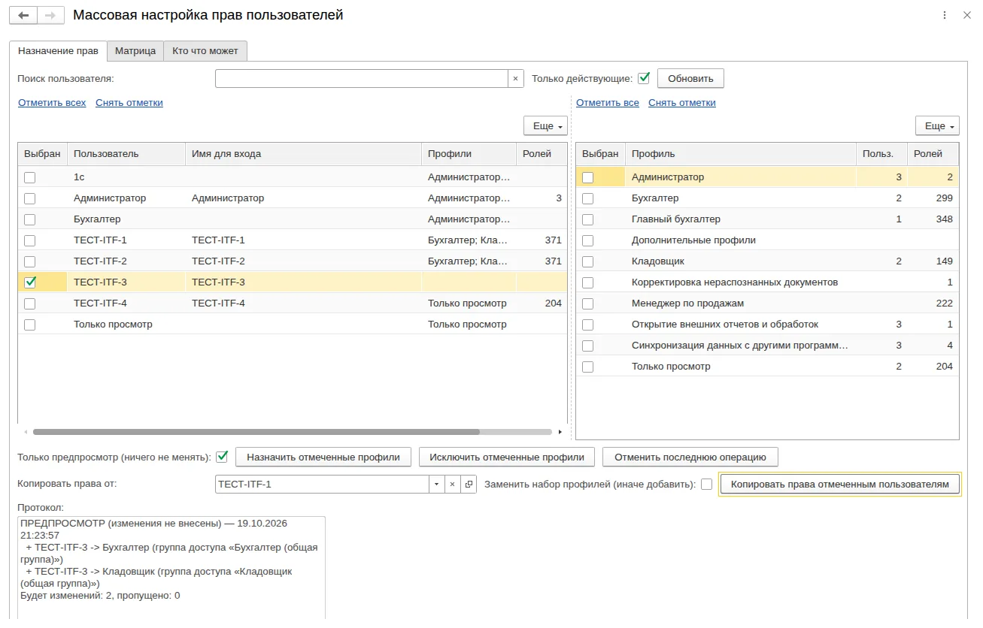This screenshot has height=628, width=983.
Task: Focus the 'Поиск пользователя' search field
Action: tap(362, 78)
